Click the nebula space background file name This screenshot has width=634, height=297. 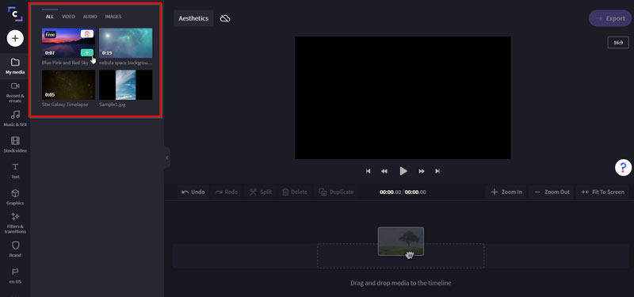point(126,63)
